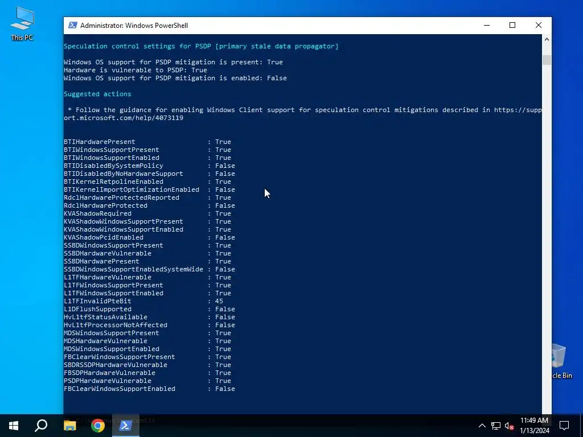The height and width of the screenshot is (437, 583).
Task: Click the PowerShell vertical scrollbar thumb
Action: pyautogui.click(x=547, y=59)
